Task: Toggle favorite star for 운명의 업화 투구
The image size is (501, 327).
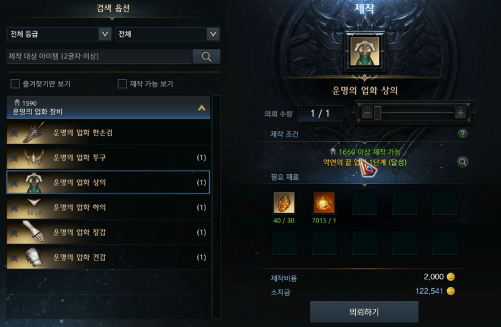Action: click(x=14, y=157)
